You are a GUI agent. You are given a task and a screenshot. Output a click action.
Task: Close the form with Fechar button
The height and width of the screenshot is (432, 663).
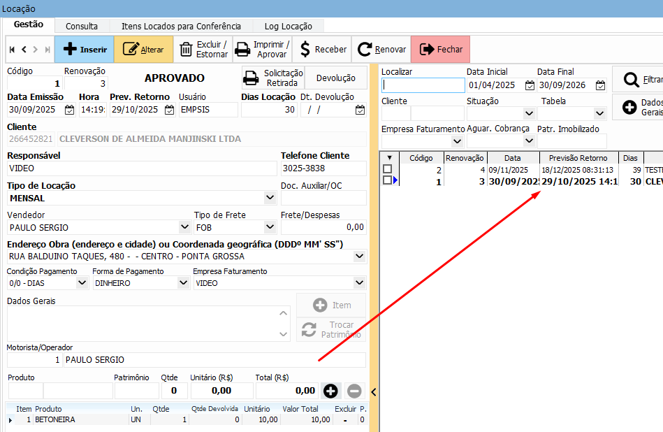click(x=441, y=50)
